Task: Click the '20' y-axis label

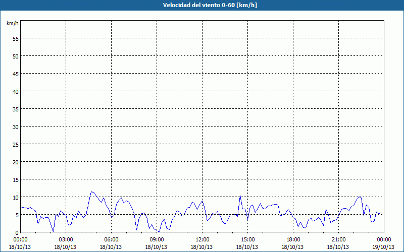Action: coord(16,162)
